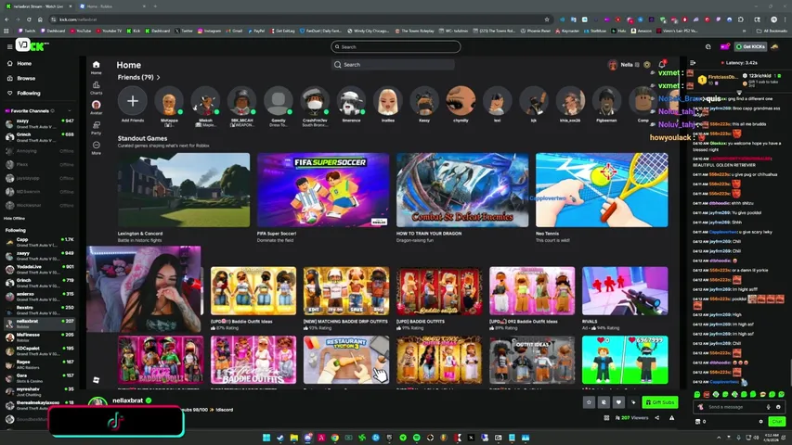Open chymilly friend avatar
This screenshot has width=792, height=445.
point(461,101)
